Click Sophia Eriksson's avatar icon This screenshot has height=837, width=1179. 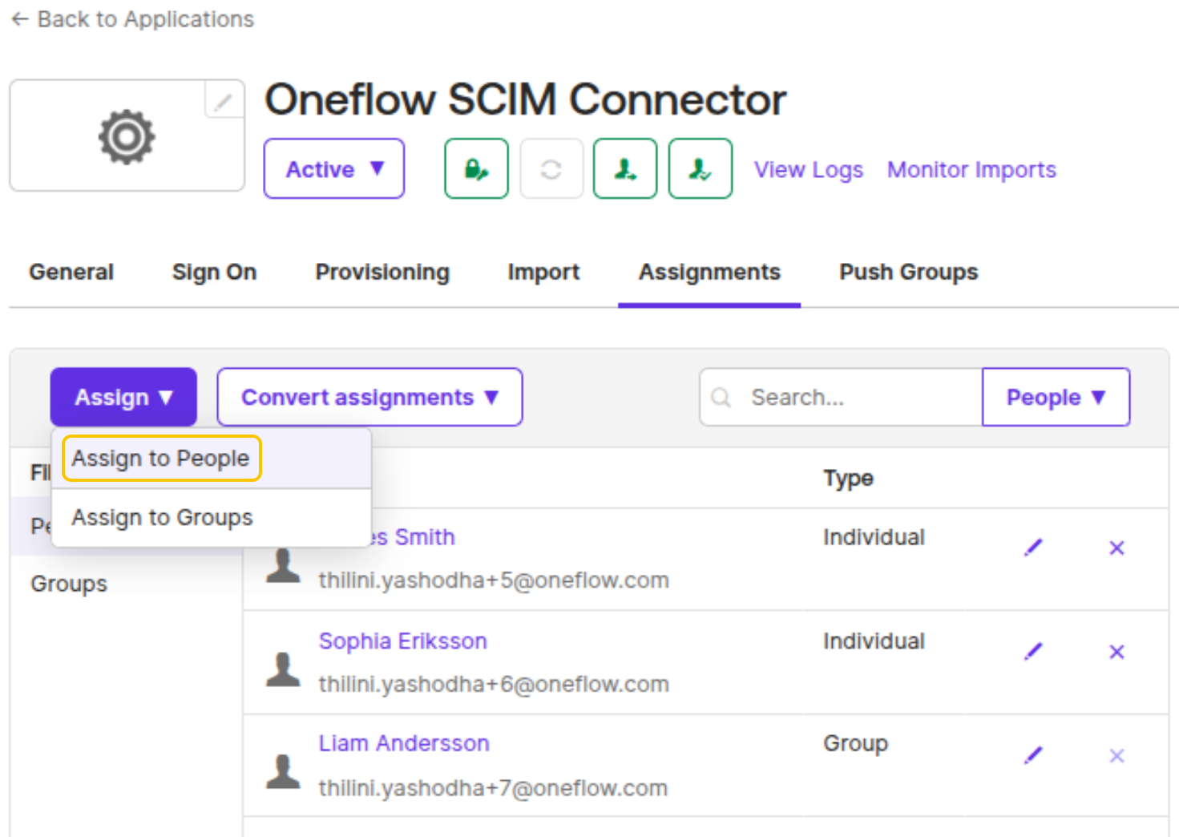pyautogui.click(x=283, y=669)
